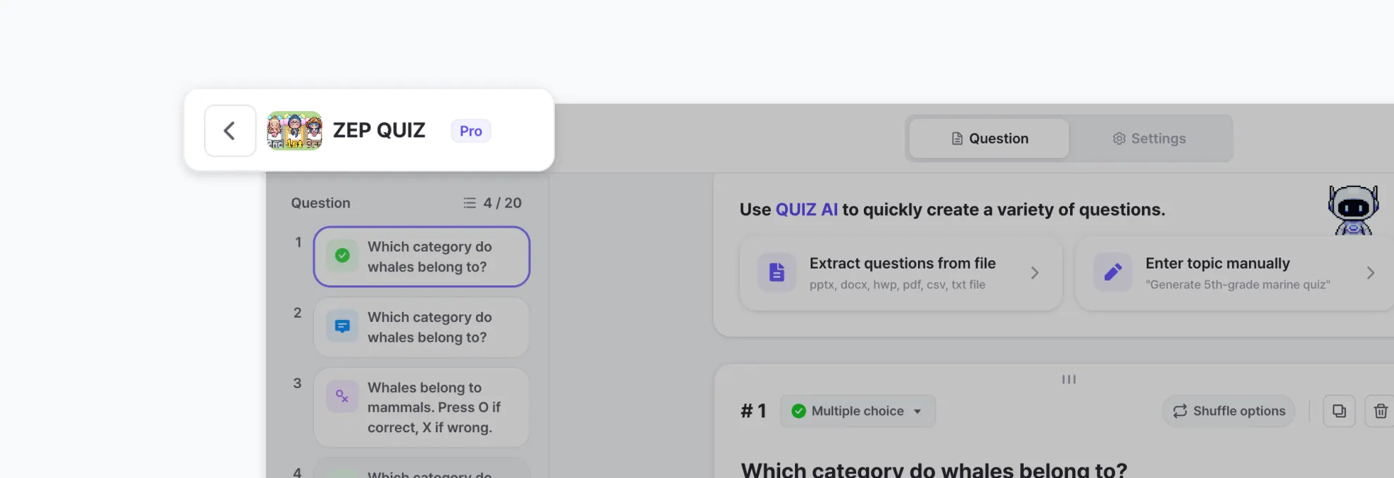This screenshot has width=1394, height=478.
Task: Open the QUIZ AI link
Action: (x=806, y=209)
